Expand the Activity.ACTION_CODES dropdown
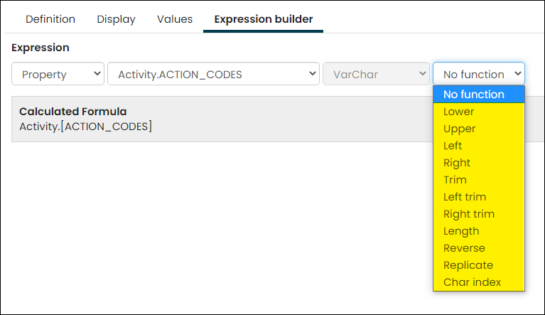Image resolution: width=545 pixels, height=315 pixels. pos(213,74)
